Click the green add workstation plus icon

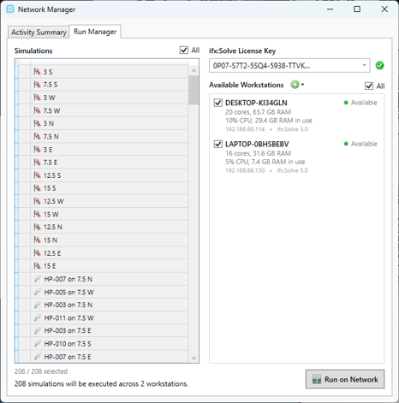(295, 85)
